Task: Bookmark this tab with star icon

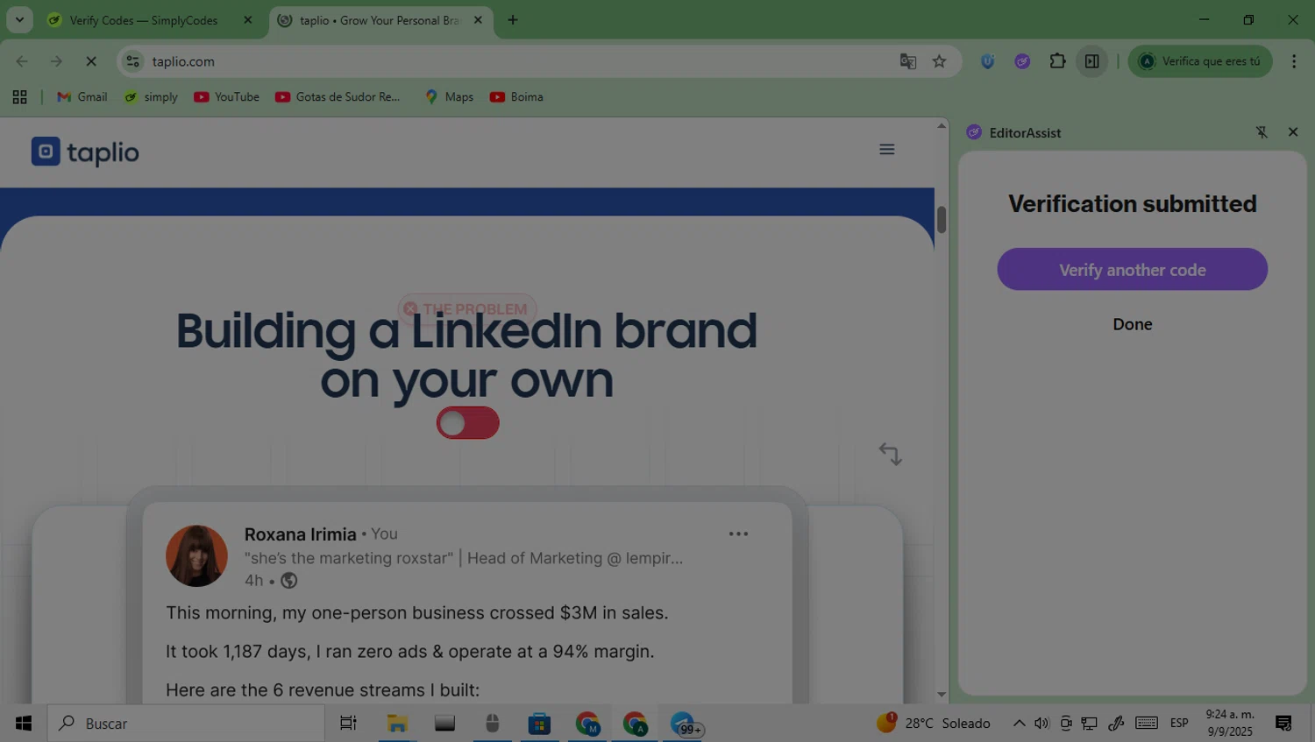Action: [939, 61]
